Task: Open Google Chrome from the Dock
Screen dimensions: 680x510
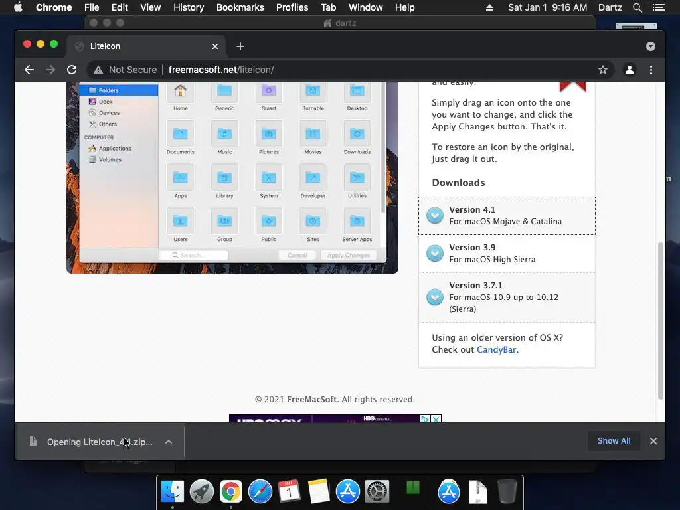Action: [x=230, y=491]
